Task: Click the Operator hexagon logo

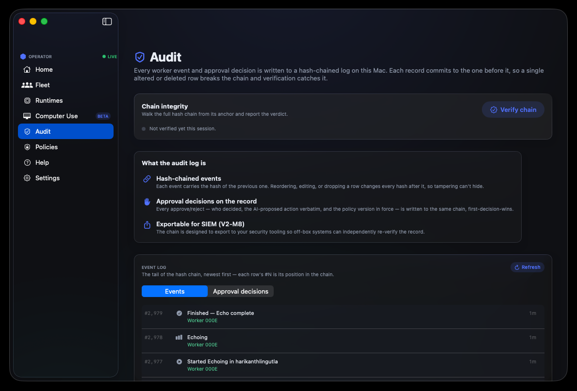Action: pyautogui.click(x=23, y=57)
